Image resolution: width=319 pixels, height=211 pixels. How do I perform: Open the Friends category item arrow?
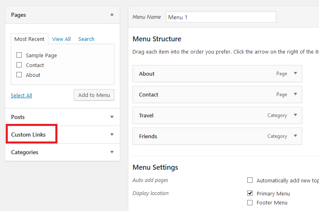(x=295, y=136)
